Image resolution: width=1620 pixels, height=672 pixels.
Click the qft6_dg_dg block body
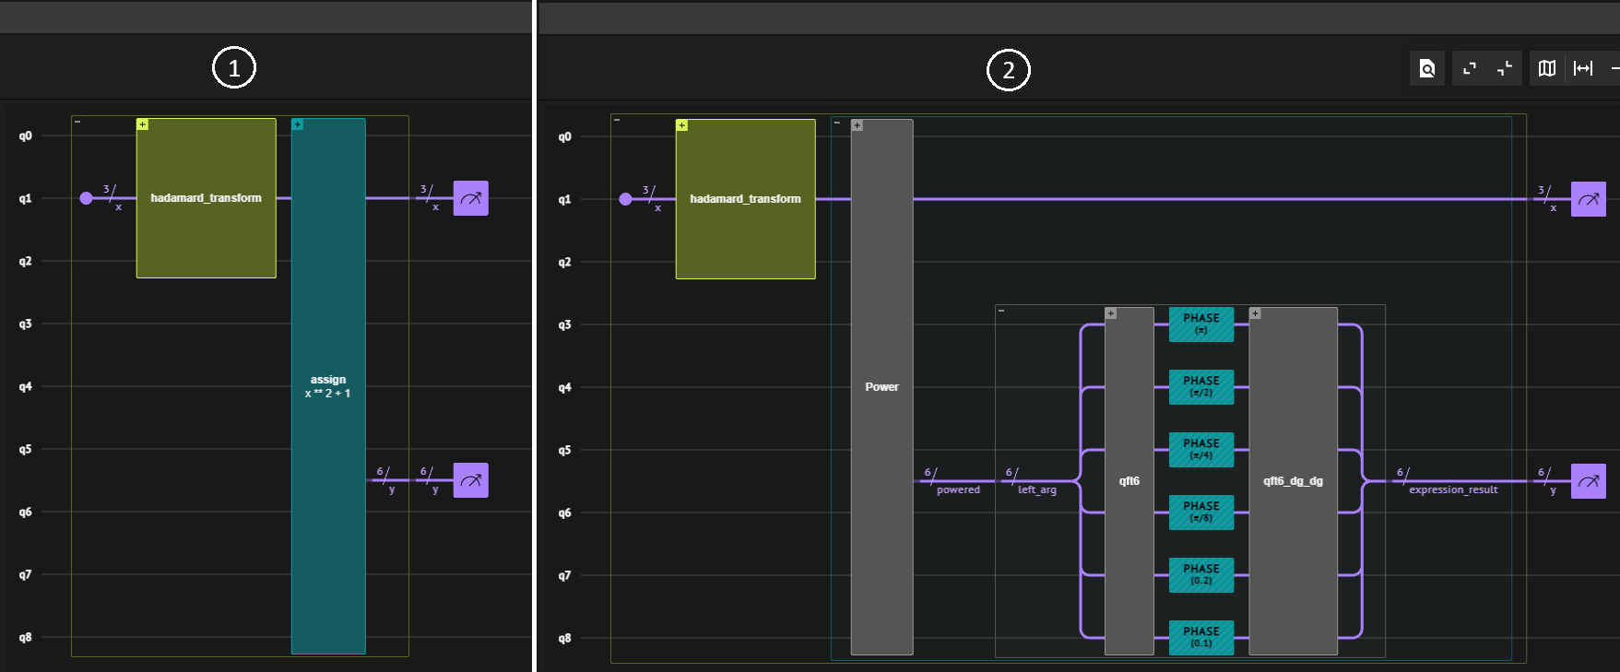coord(1293,481)
